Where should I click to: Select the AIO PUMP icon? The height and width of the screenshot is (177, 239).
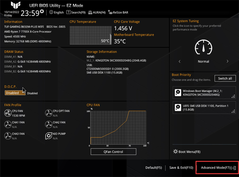(48, 136)
